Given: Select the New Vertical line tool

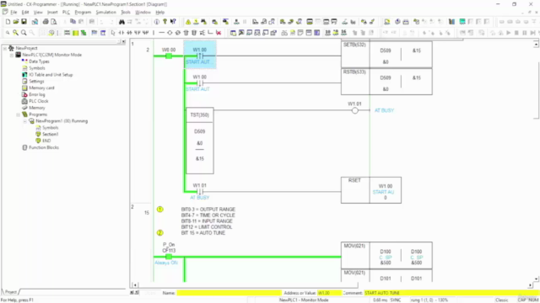Looking at the screenshot, I should click(154, 33).
